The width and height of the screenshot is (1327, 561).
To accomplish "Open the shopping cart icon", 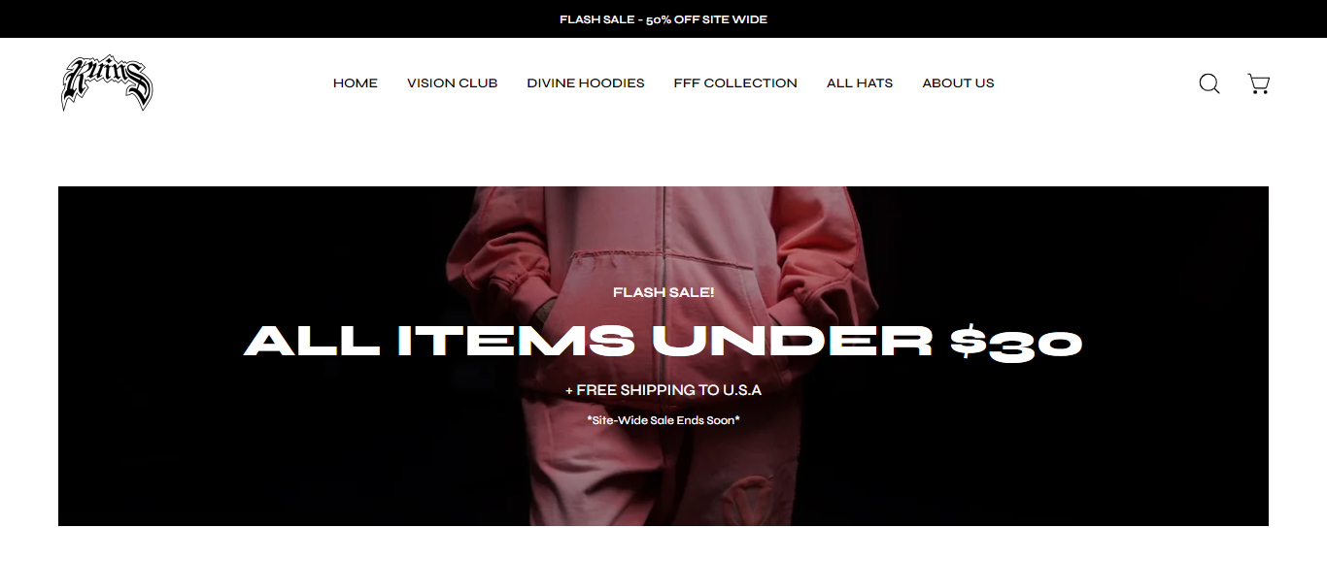I will point(1259,83).
